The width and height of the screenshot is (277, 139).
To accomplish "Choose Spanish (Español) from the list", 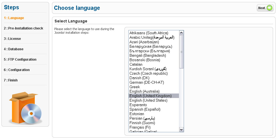I will (x=145, y=110).
